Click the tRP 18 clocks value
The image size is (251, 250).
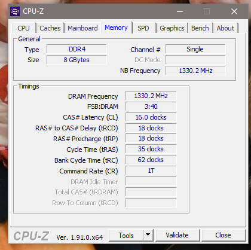pos(151,138)
